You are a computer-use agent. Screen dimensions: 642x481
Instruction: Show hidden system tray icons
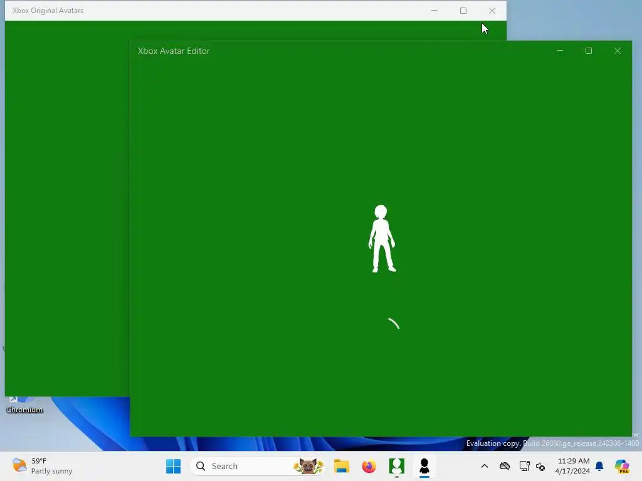485,466
